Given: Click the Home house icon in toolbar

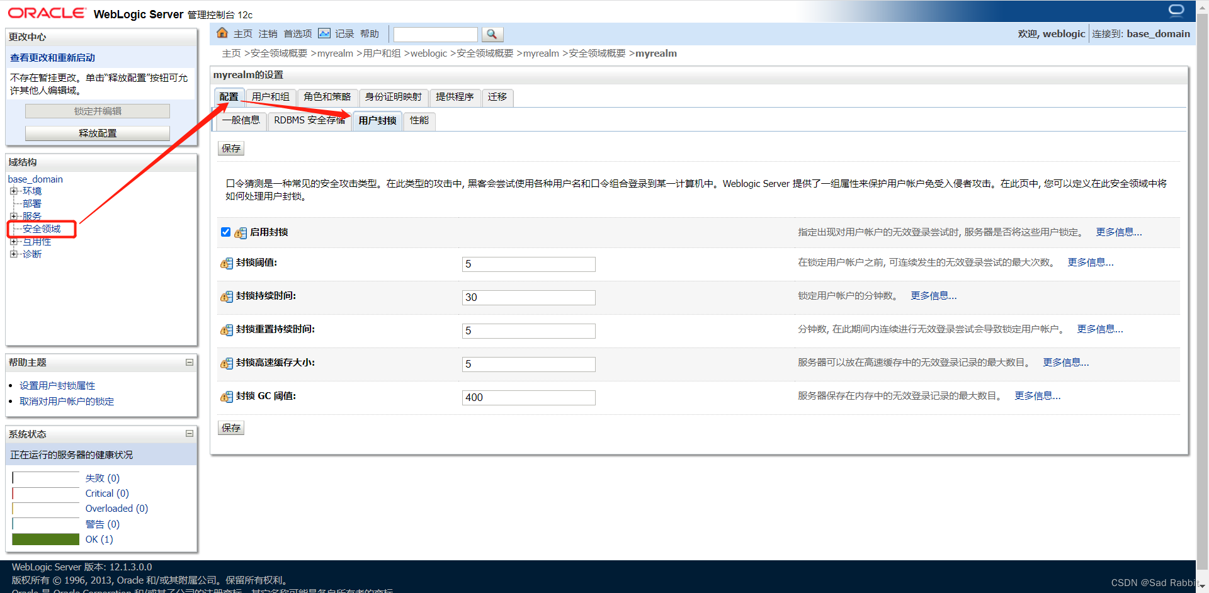Looking at the screenshot, I should pos(222,33).
